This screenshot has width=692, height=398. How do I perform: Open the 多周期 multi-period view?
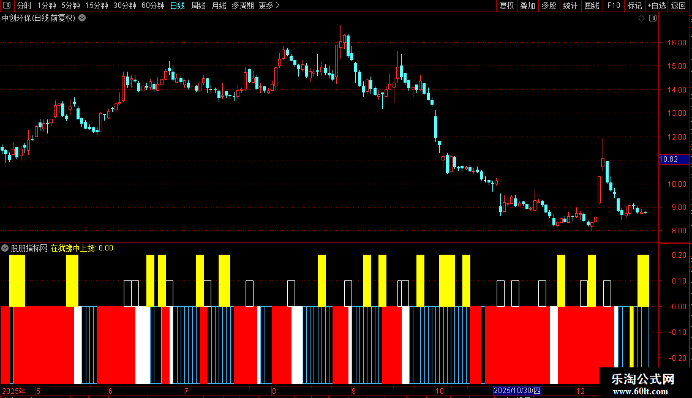point(243,6)
